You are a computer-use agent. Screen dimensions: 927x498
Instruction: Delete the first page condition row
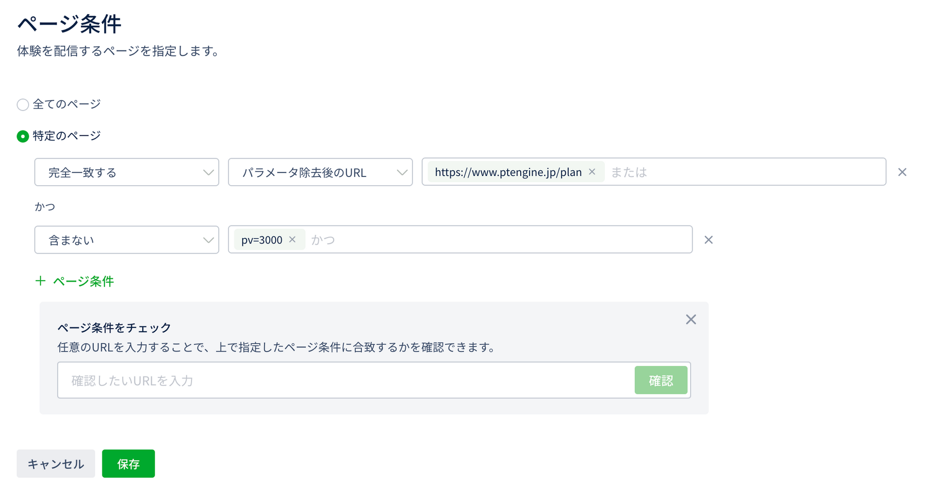(x=902, y=172)
